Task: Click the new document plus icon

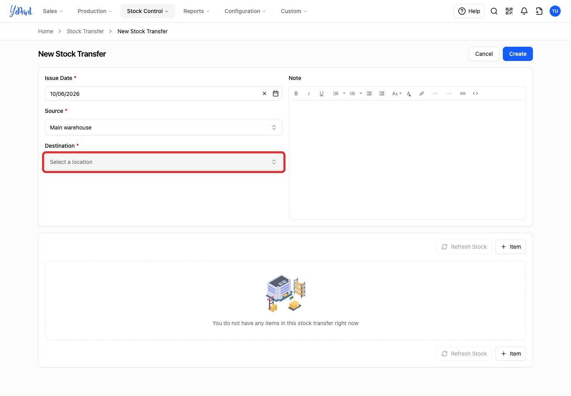Action: click(539, 11)
